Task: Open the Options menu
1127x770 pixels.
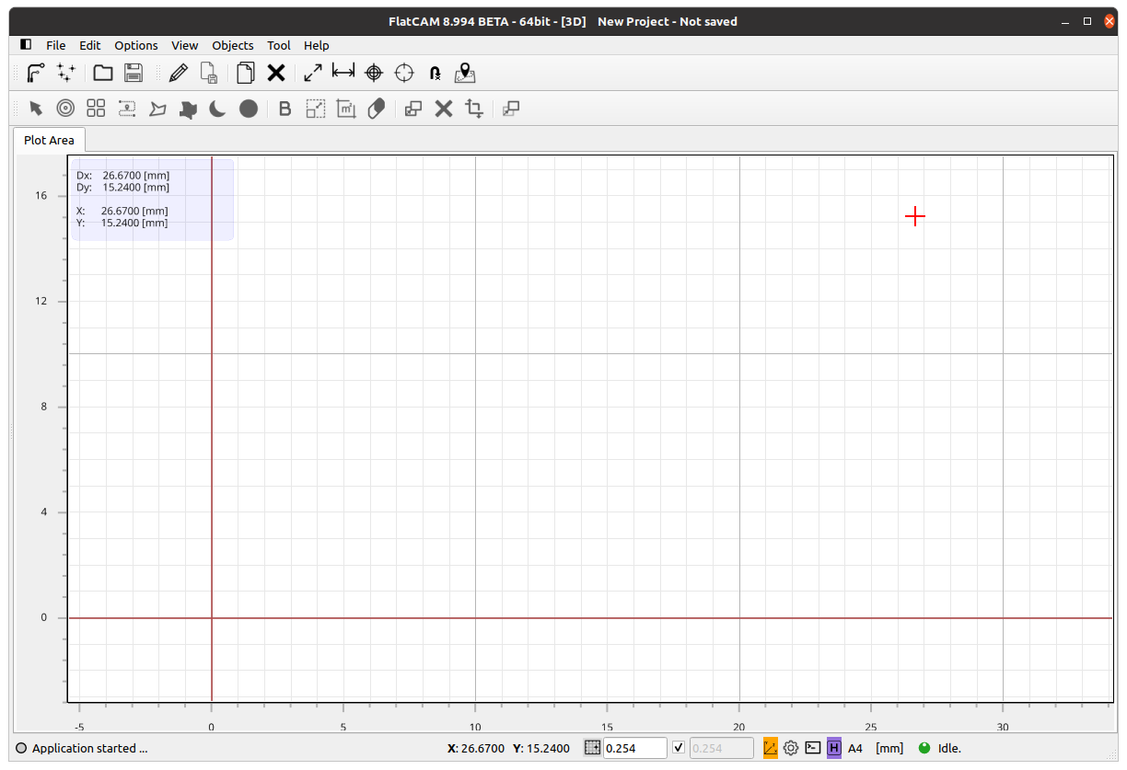Action: 136,45
